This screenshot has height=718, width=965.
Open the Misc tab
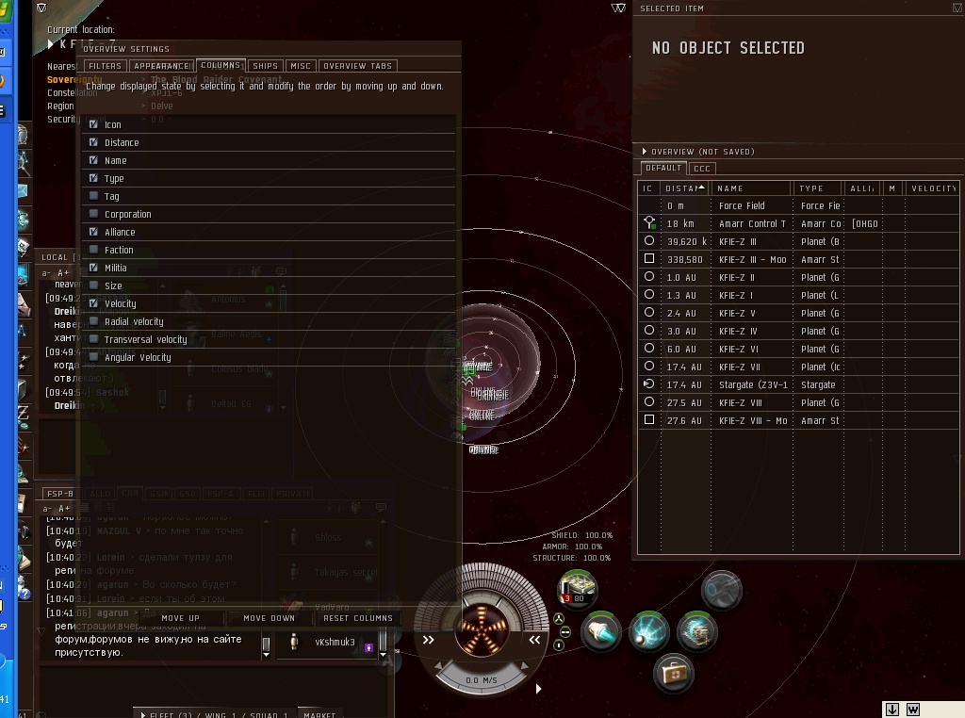pyautogui.click(x=301, y=66)
